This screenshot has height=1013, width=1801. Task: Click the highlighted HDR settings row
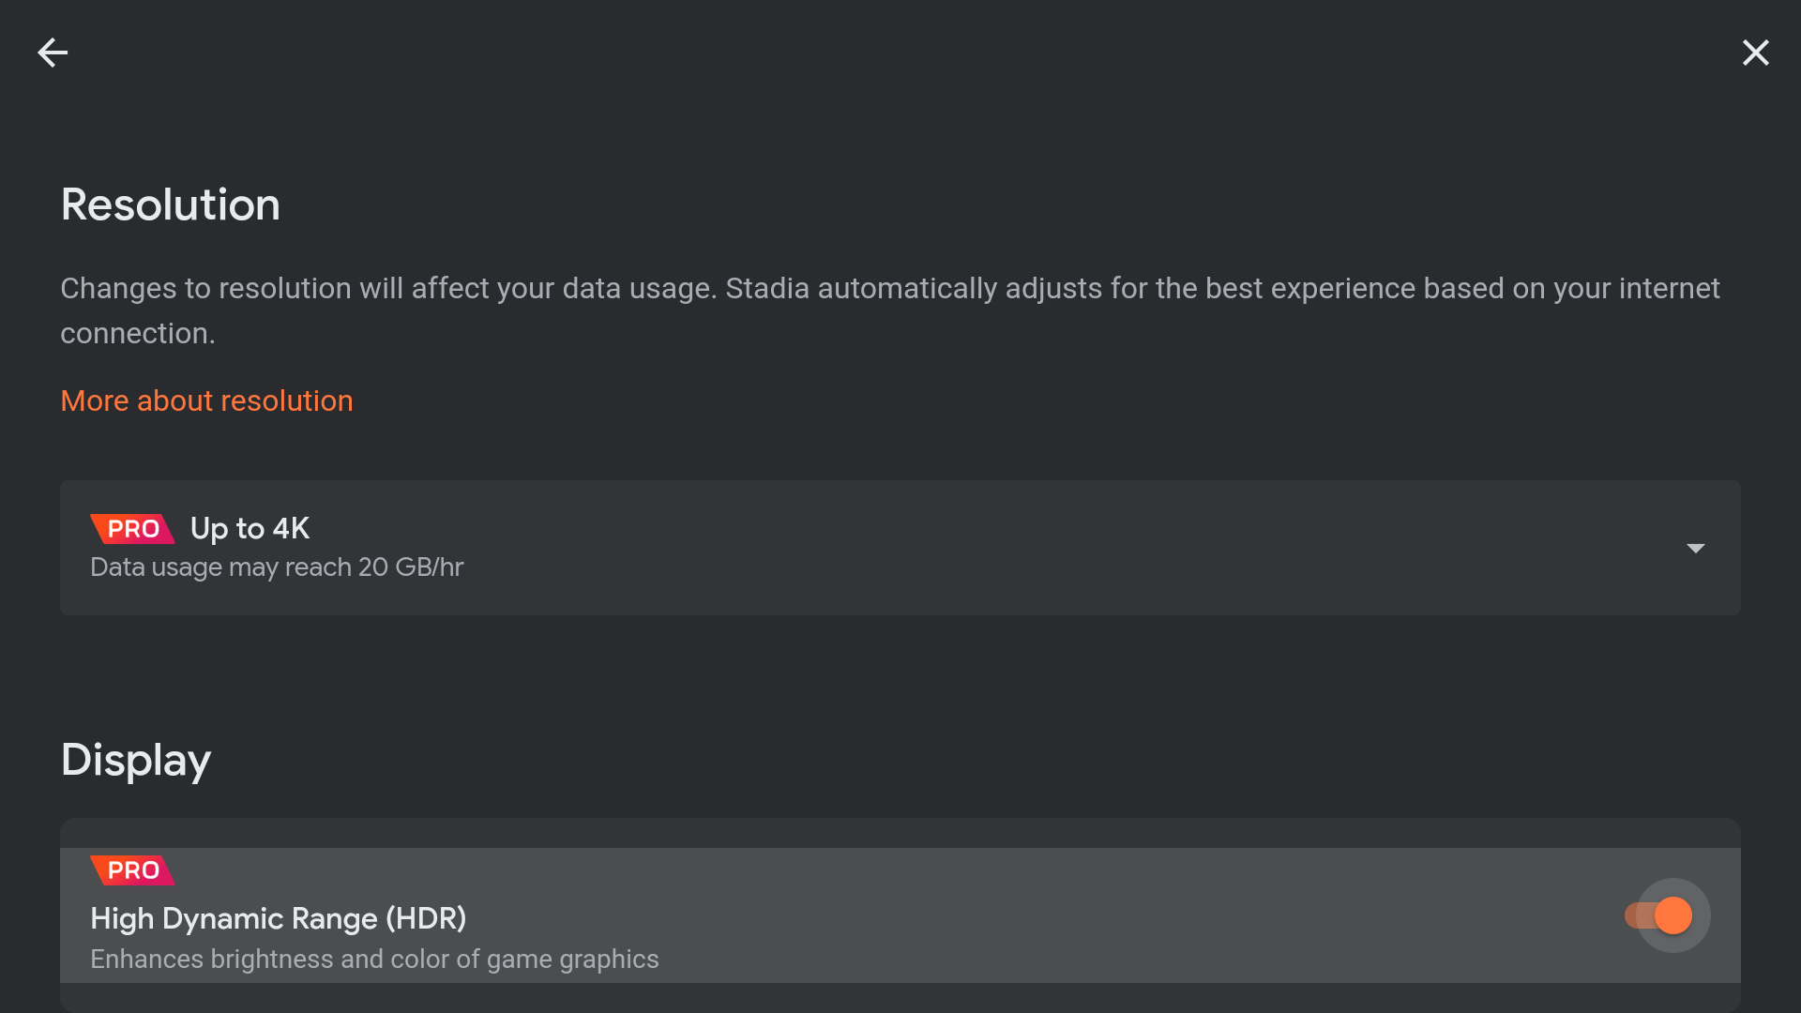(1032, 915)
